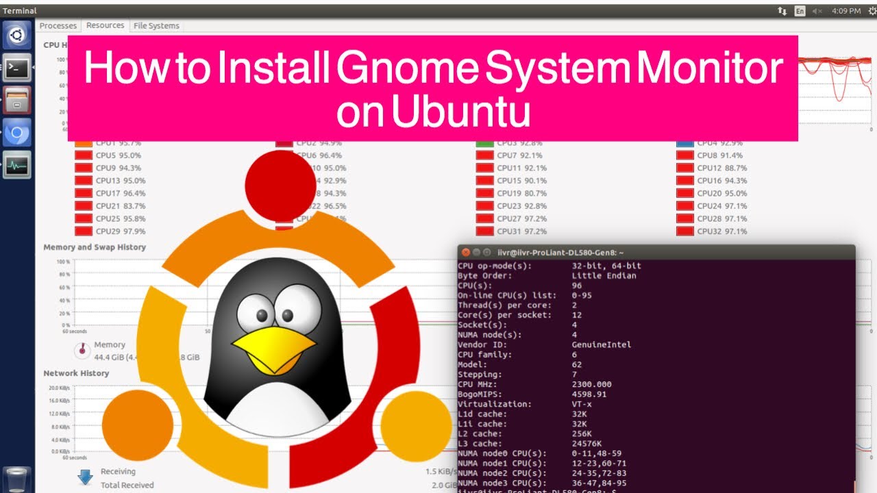Click the CPU27 color swatch
The height and width of the screenshot is (493, 877).
point(485,218)
